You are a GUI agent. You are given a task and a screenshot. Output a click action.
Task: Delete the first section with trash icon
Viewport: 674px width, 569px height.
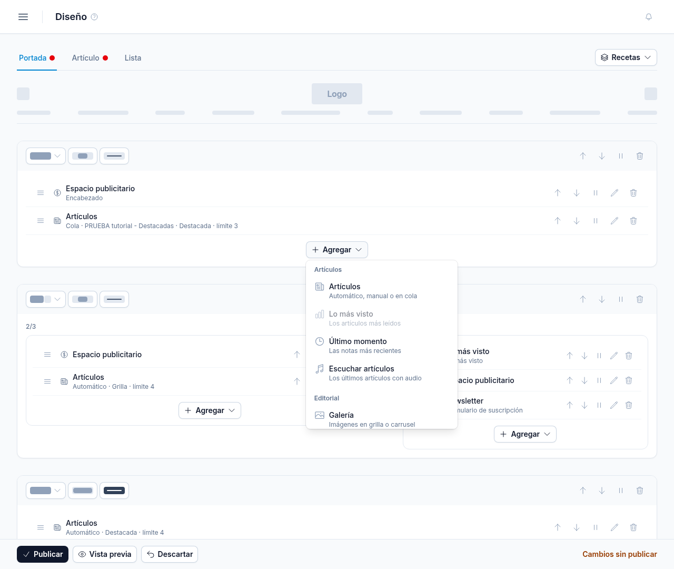(640, 156)
